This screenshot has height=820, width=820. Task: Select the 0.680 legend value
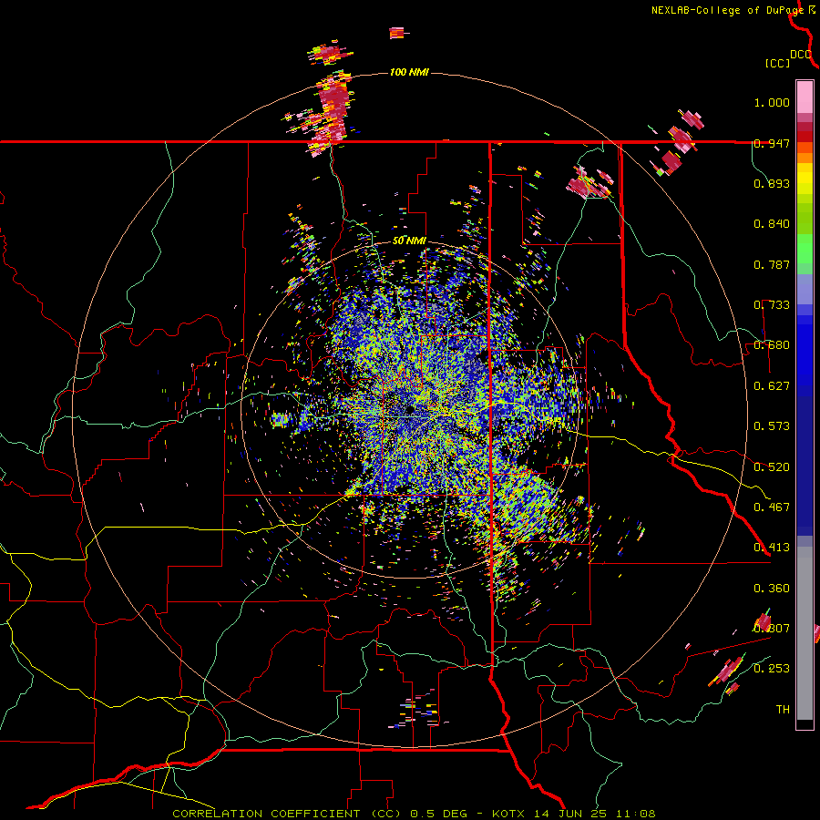[772, 345]
